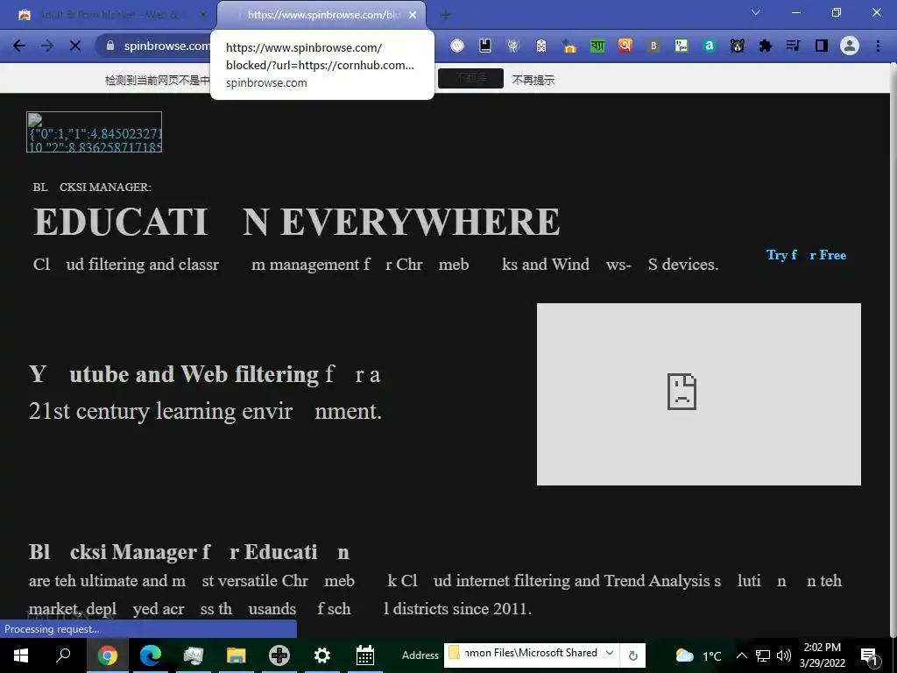Screen dimensions: 897x673
Task: Open the gray bug-shaped extension
Action: (513, 46)
